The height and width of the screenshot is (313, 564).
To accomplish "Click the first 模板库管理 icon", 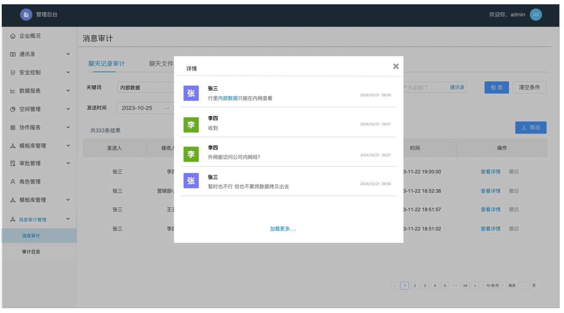I will (13, 146).
